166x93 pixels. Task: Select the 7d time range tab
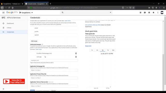(x=108, y=50)
